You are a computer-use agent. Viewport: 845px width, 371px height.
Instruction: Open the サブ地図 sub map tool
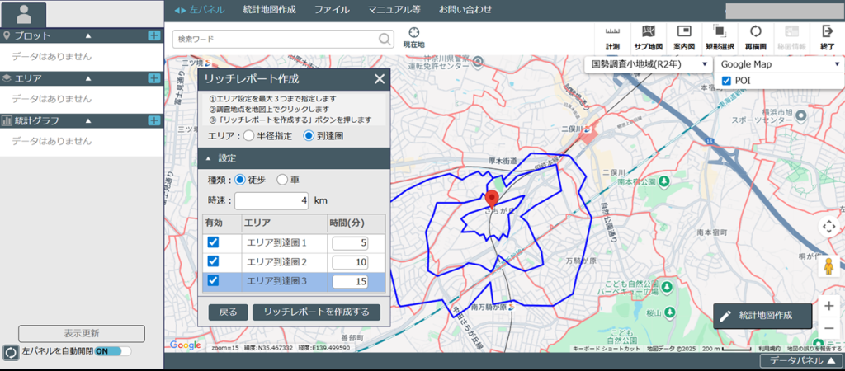(x=649, y=38)
